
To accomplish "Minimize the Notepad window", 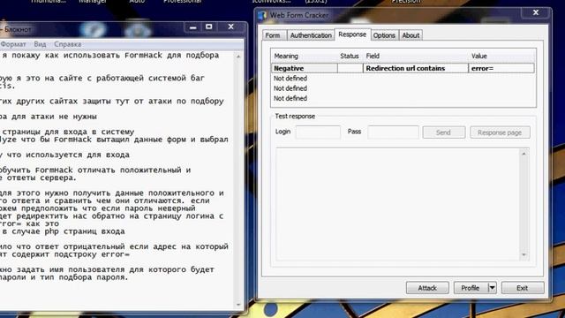I will (193, 27).
